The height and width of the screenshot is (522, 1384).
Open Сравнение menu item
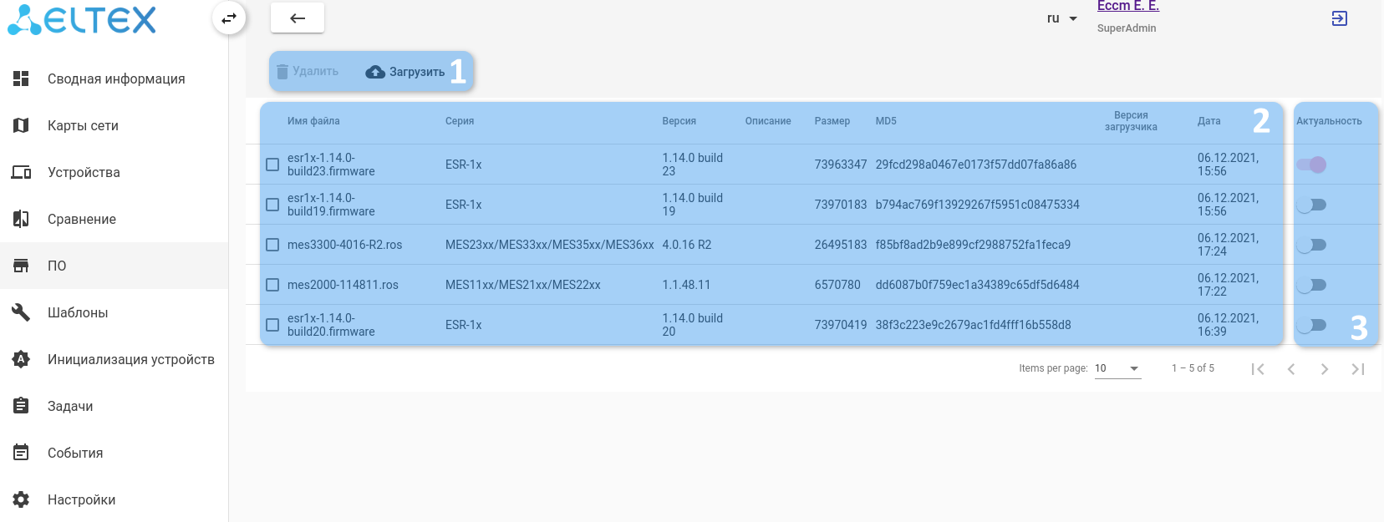(114, 219)
